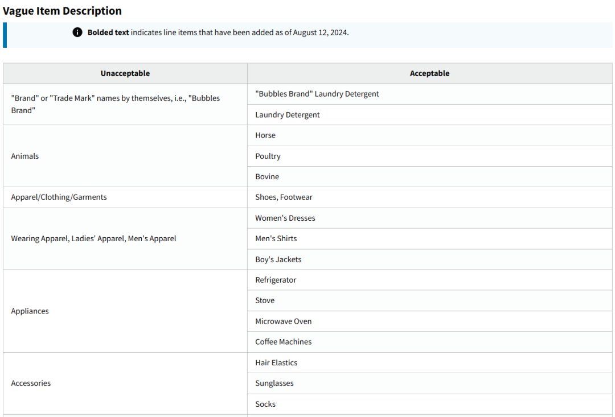The height and width of the screenshot is (417, 615).
Task: Select the Women's Dresses cell
Action: [x=285, y=218]
